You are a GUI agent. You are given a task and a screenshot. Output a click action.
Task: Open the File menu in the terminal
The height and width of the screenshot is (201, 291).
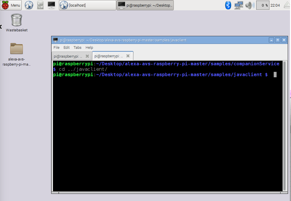(x=56, y=48)
